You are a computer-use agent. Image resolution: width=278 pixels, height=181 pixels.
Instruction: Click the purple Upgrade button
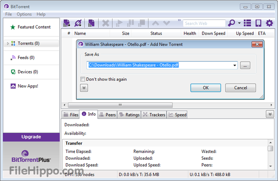(x=31, y=137)
